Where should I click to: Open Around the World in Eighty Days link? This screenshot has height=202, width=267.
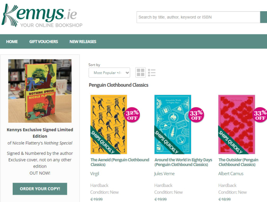pyautogui.click(x=183, y=162)
